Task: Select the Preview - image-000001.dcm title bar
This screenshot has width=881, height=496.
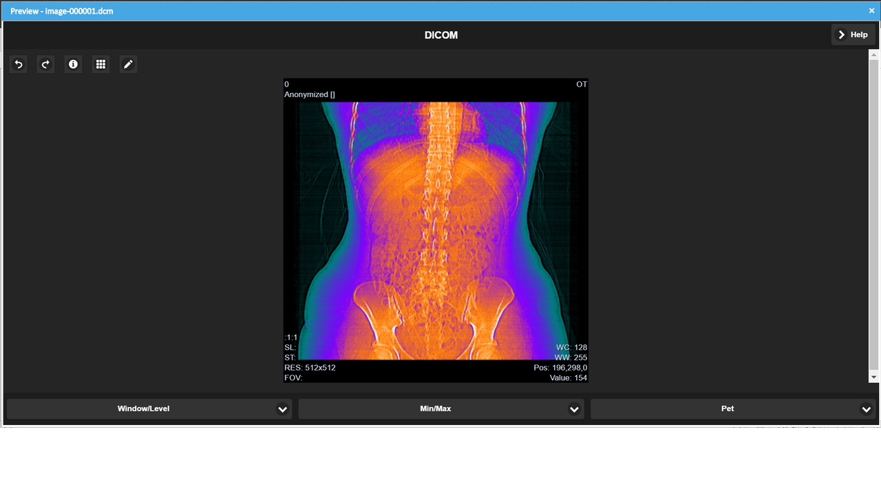Action: [x=61, y=10]
